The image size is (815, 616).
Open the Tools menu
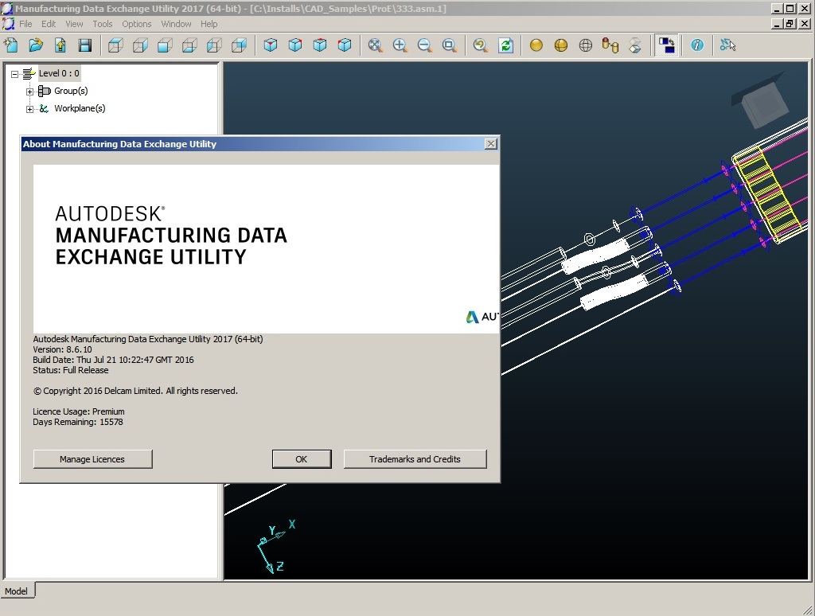103,24
